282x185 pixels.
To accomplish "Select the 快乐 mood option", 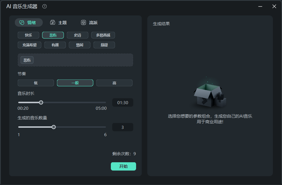I will pos(28,35).
